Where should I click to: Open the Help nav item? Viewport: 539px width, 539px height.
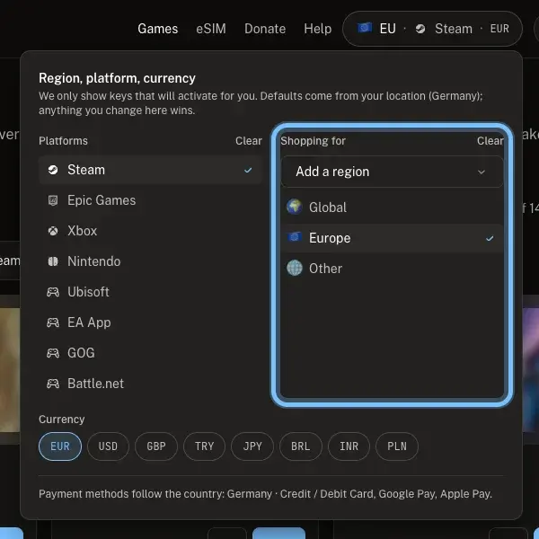tap(318, 29)
